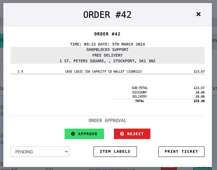Open the PENDING status dropdown
This screenshot has width=217, height=170.
click(40, 152)
